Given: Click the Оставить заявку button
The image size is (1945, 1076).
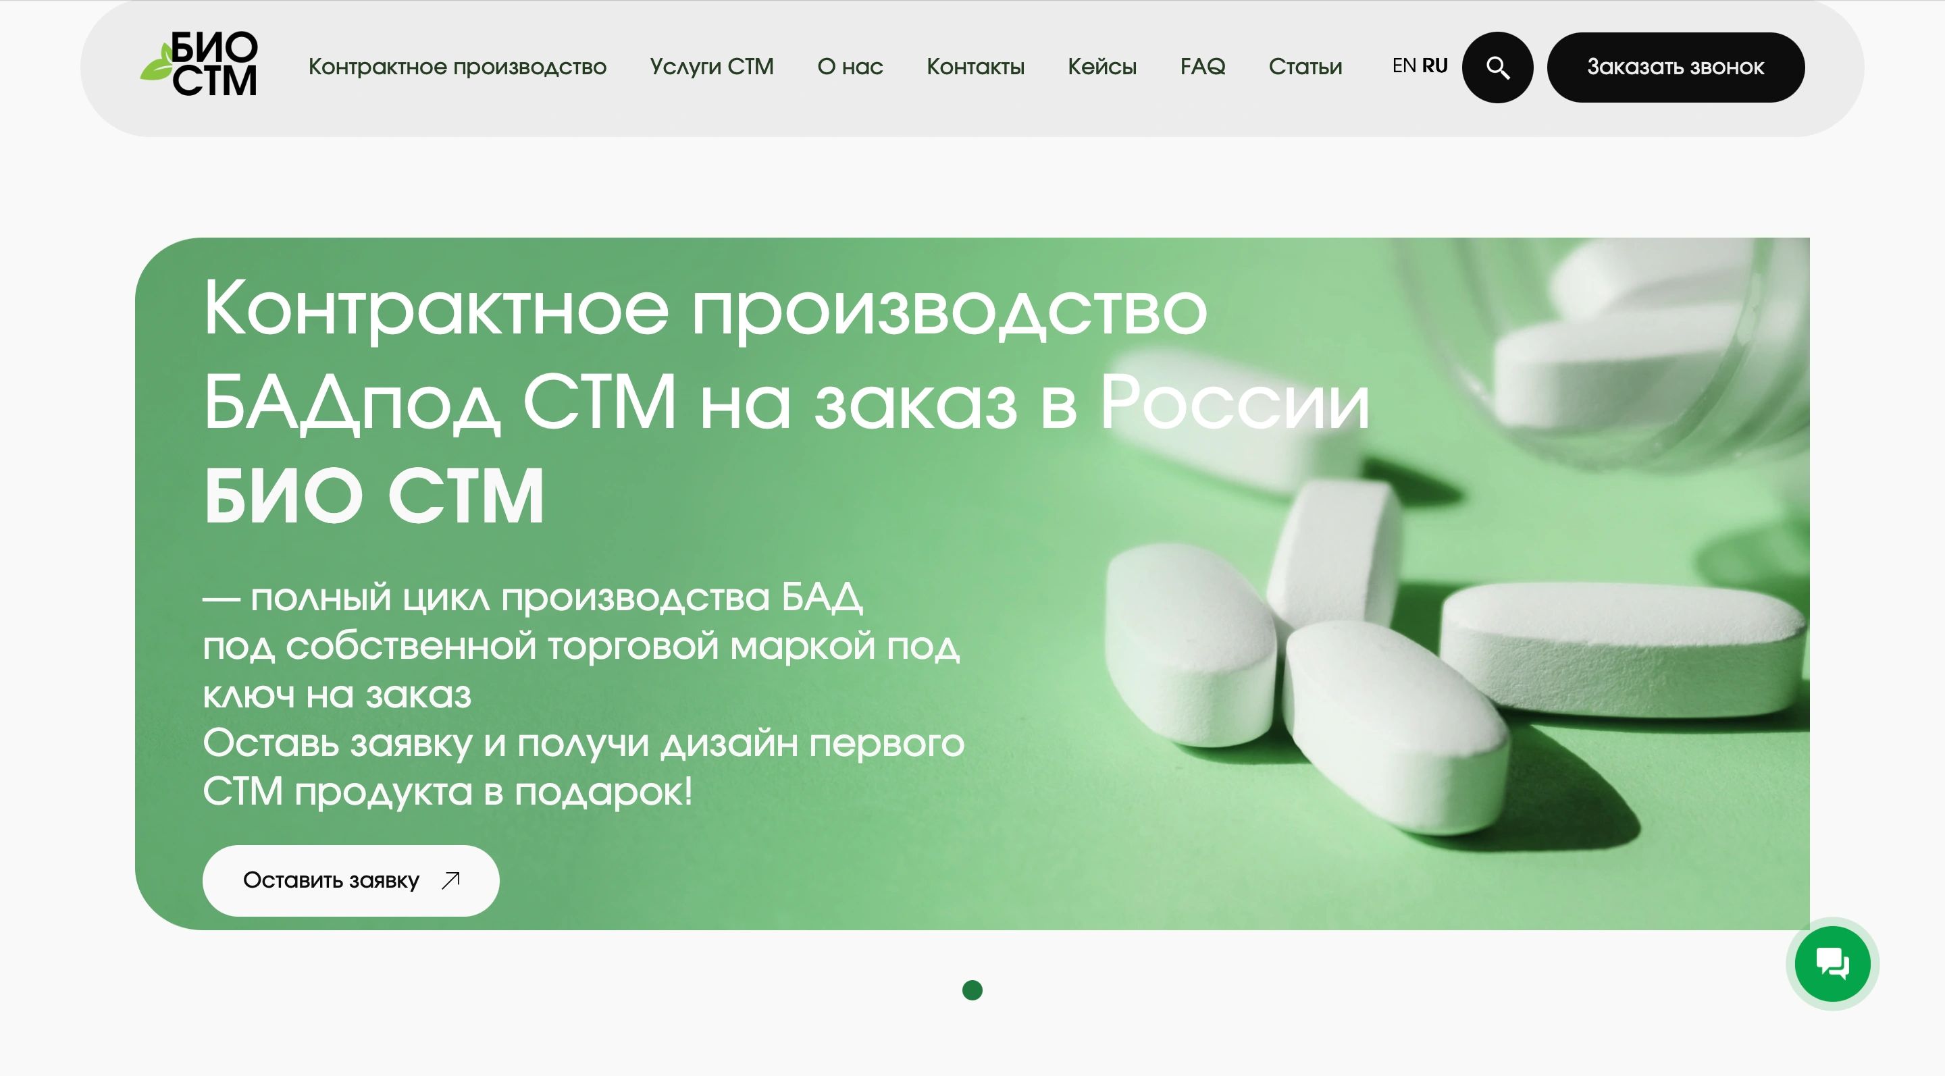Looking at the screenshot, I should coord(351,880).
